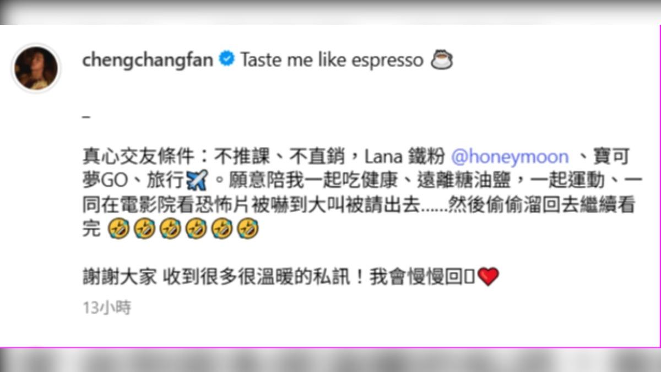Open the chengchangfan profile avatar
The width and height of the screenshot is (661, 372).
tap(36, 68)
